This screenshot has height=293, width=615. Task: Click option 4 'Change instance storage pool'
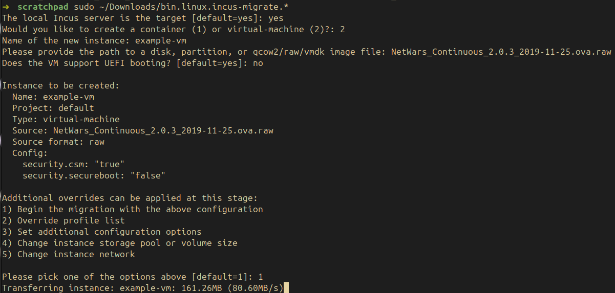119,243
